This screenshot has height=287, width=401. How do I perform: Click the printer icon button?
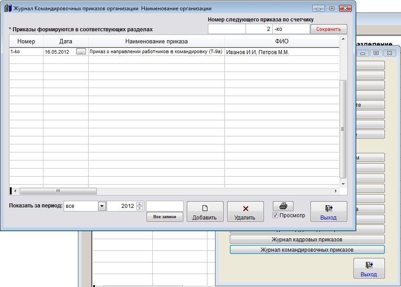283,206
